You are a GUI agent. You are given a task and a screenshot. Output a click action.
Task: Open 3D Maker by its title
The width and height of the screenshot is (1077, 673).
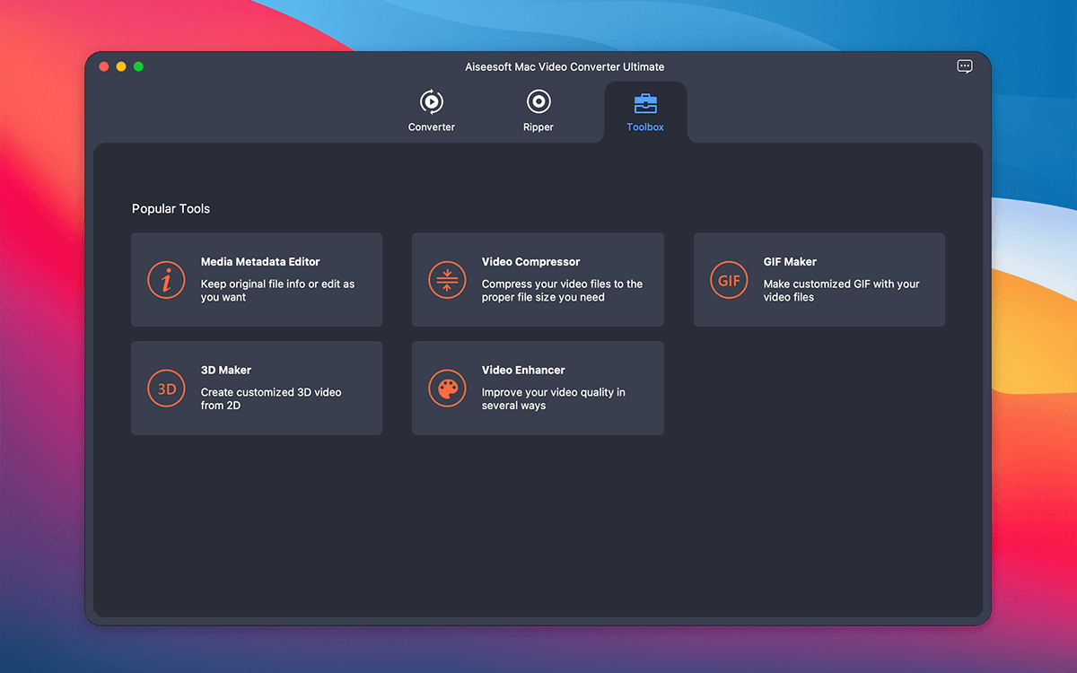pyautogui.click(x=226, y=370)
